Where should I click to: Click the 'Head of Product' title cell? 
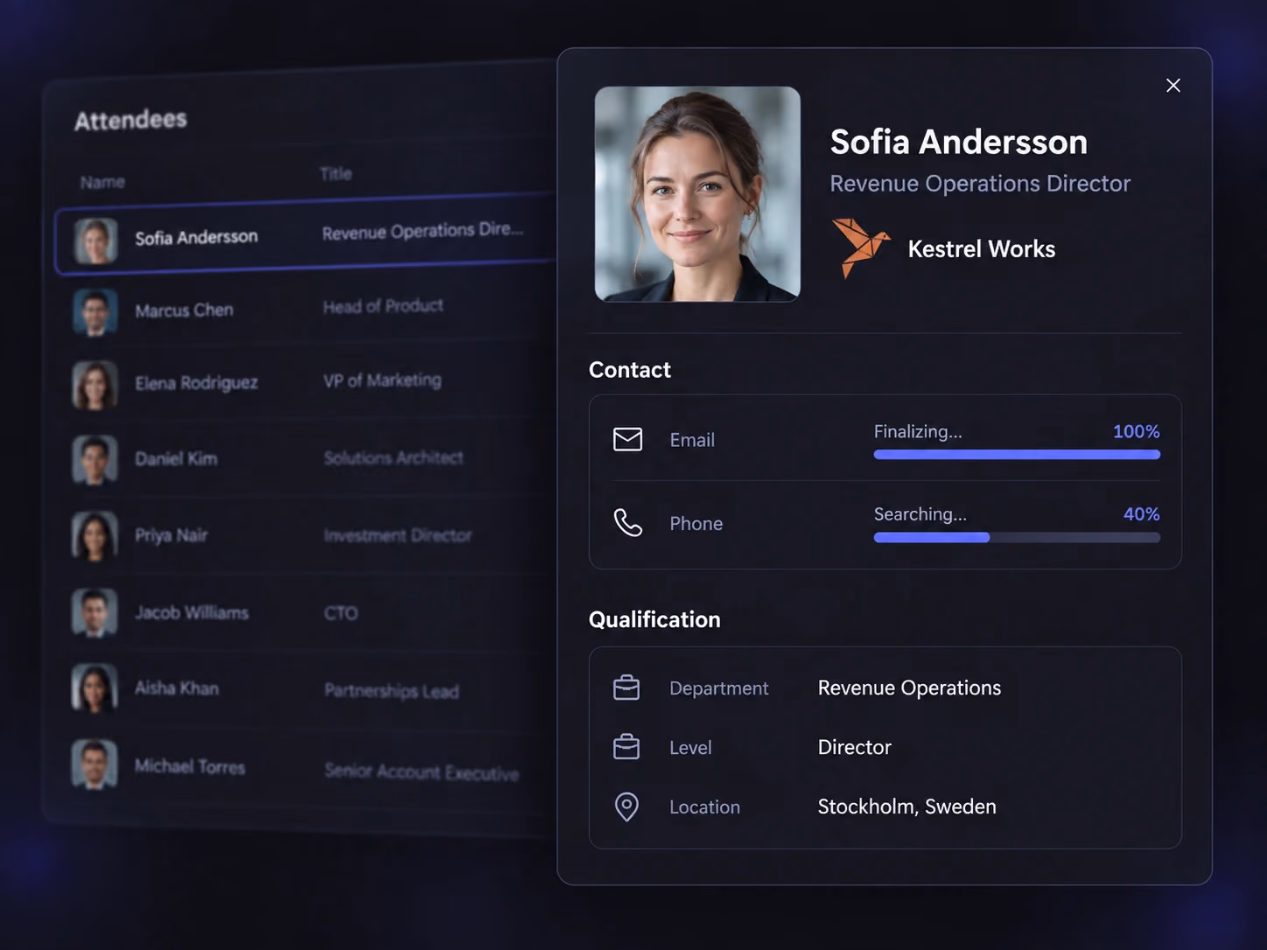[x=382, y=306]
